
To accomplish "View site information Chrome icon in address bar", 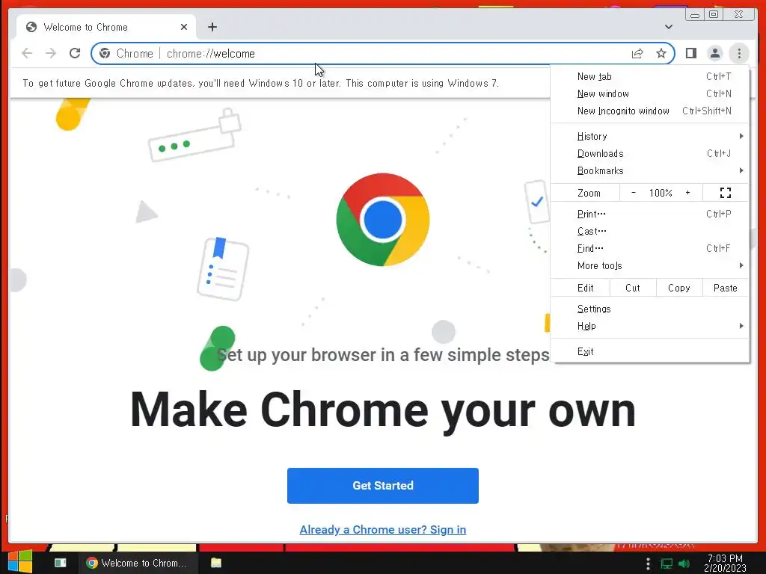I will click(105, 53).
